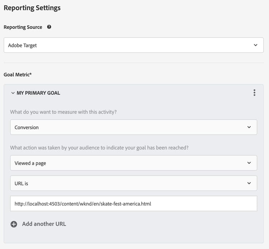Click the MY PRIMARY GOAL title text
This screenshot has width=269, height=249.
click(x=38, y=93)
